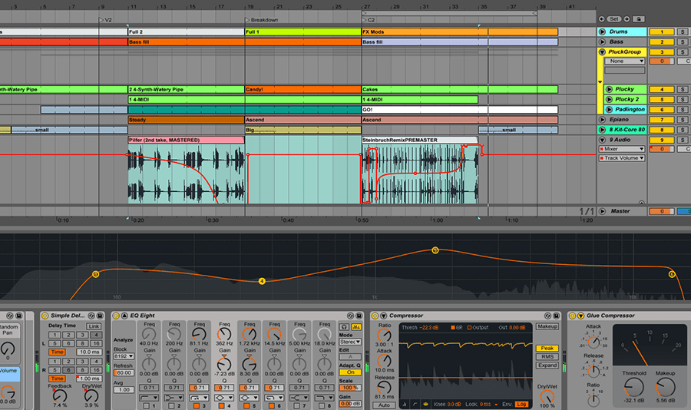
Task: Click the Epiano track play button
Action: tap(602, 120)
